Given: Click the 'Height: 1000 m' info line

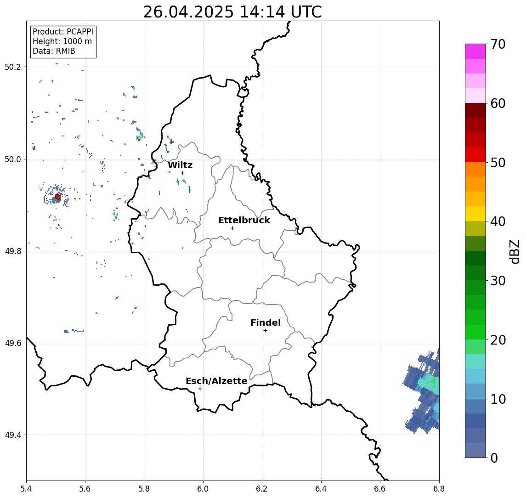Looking at the screenshot, I should coord(62,41).
